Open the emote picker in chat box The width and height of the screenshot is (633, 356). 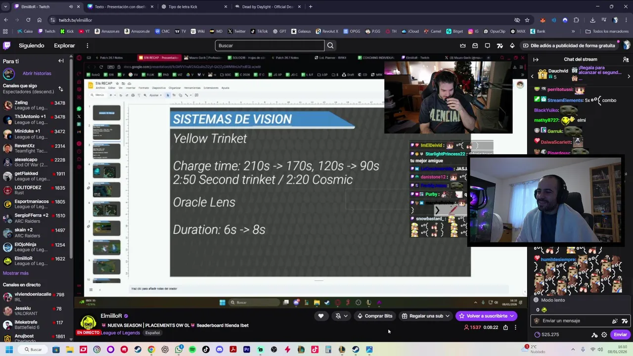click(x=625, y=321)
